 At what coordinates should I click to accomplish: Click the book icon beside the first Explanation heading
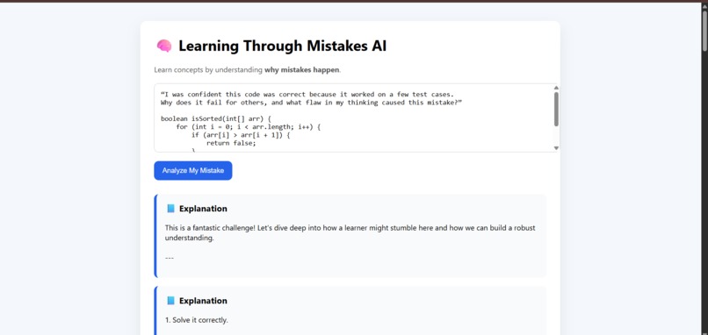[x=170, y=209]
